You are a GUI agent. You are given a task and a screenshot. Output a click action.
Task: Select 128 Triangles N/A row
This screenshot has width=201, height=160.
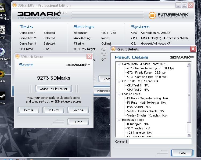pos(139,133)
